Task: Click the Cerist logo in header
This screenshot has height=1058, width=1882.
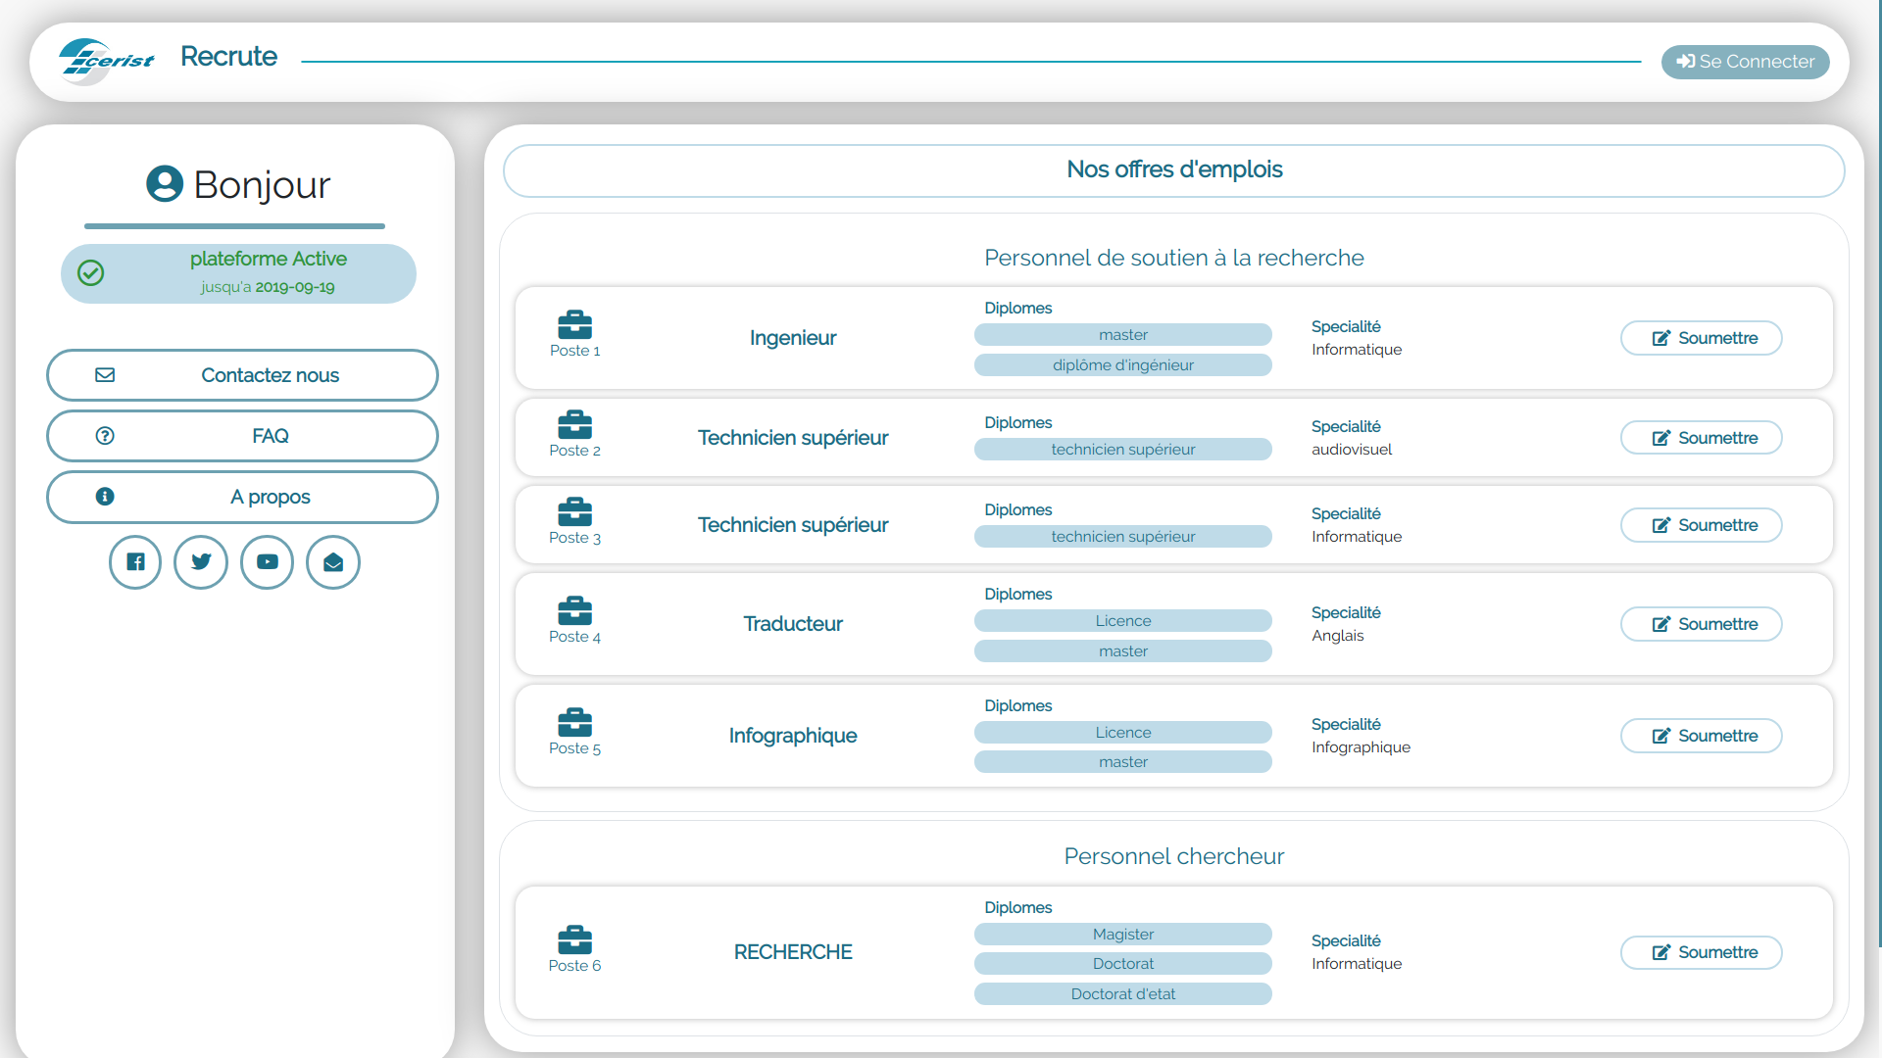Action: [106, 61]
